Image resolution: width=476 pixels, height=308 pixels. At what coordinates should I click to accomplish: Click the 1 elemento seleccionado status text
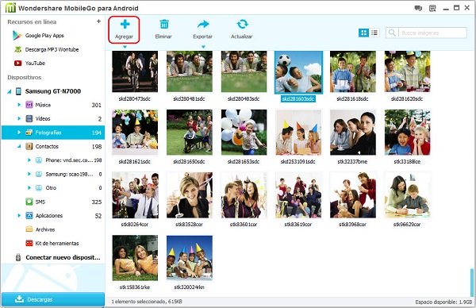pos(147,302)
